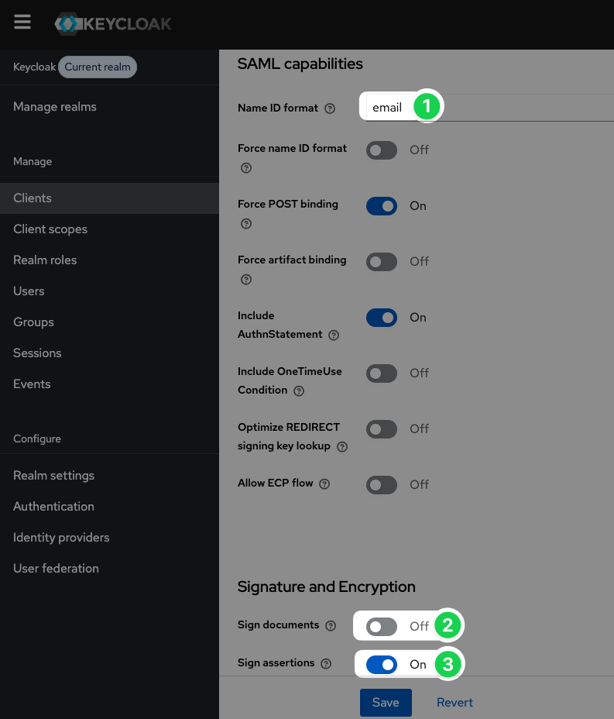
Task: Disable the Force POST binding toggle
Action: point(381,206)
